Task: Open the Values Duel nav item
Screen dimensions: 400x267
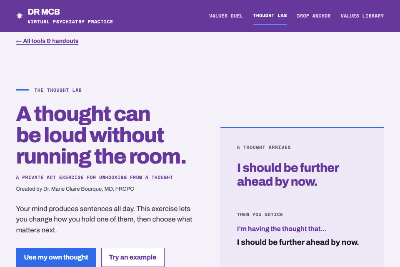Action: point(226,16)
